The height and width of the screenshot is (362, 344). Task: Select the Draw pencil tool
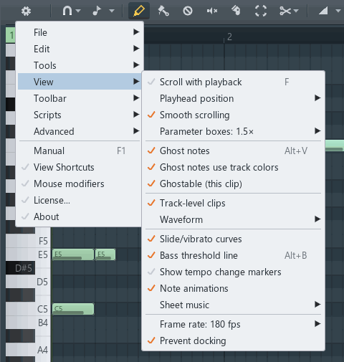(139, 11)
